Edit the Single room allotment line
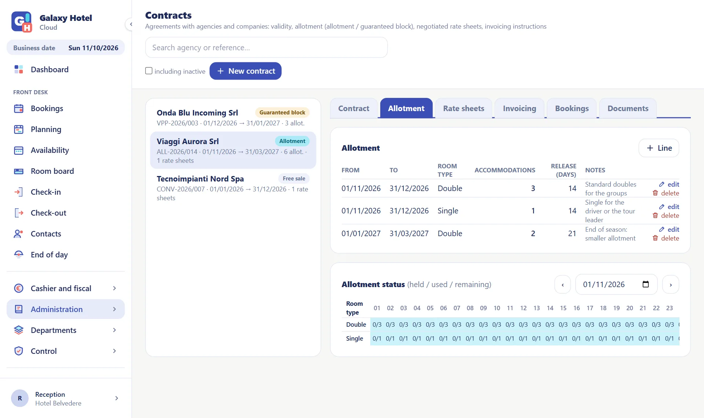704x418 pixels. 669,207
